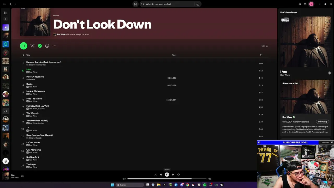This screenshot has width=334, height=188.
Task: Click the now-playing 'I Am' title in bottom bar
Action: (13, 175)
